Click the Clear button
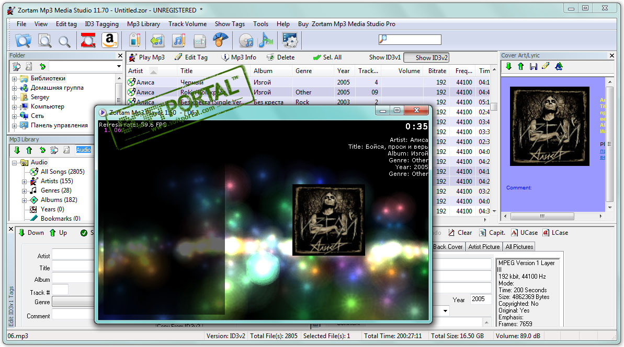Viewport: 624px width, 347px height. 460,233
